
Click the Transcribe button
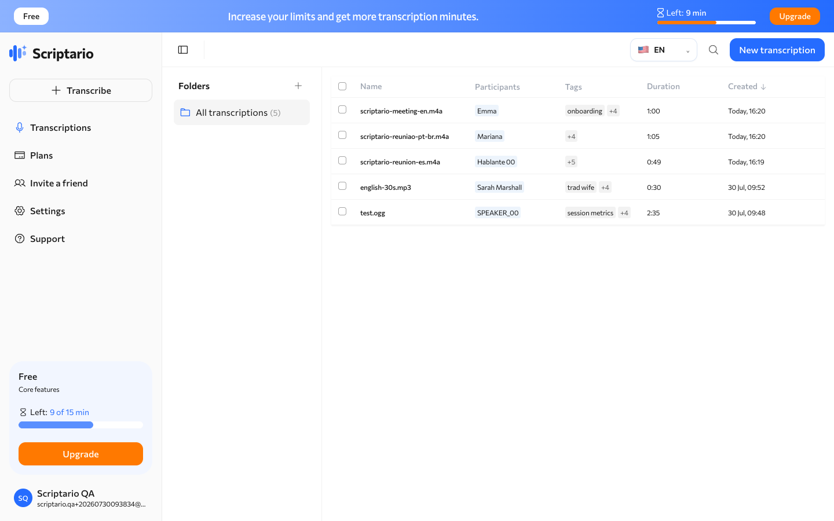pos(81,90)
